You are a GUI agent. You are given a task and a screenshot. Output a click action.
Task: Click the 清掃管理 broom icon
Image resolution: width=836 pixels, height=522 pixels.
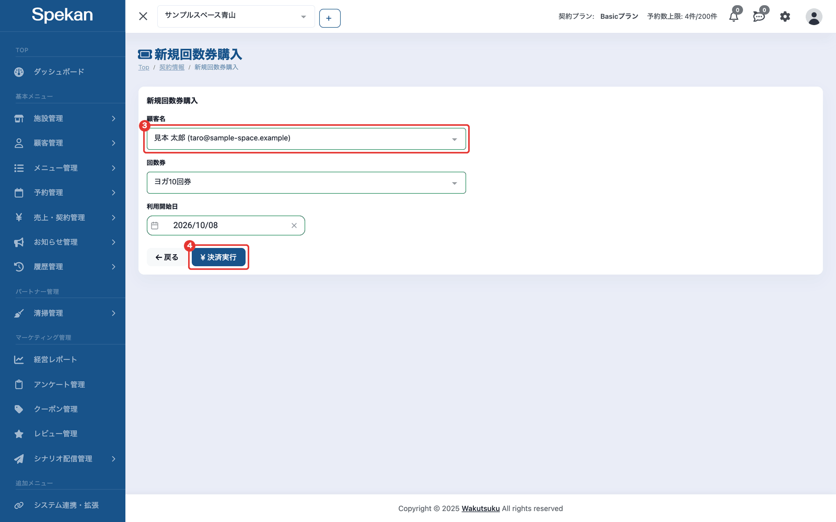[x=19, y=313]
